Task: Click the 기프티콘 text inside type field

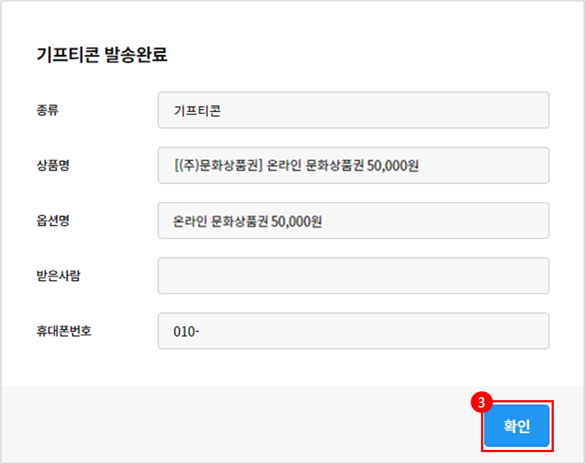Action: [x=197, y=111]
